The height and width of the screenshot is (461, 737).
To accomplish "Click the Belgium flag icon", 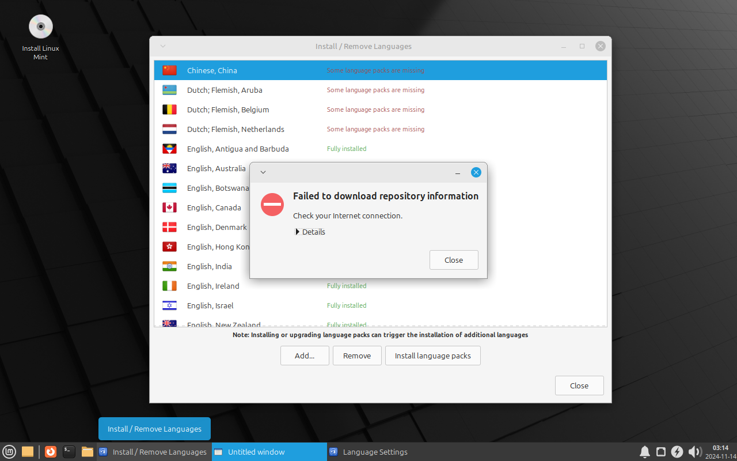I will [x=169, y=109].
